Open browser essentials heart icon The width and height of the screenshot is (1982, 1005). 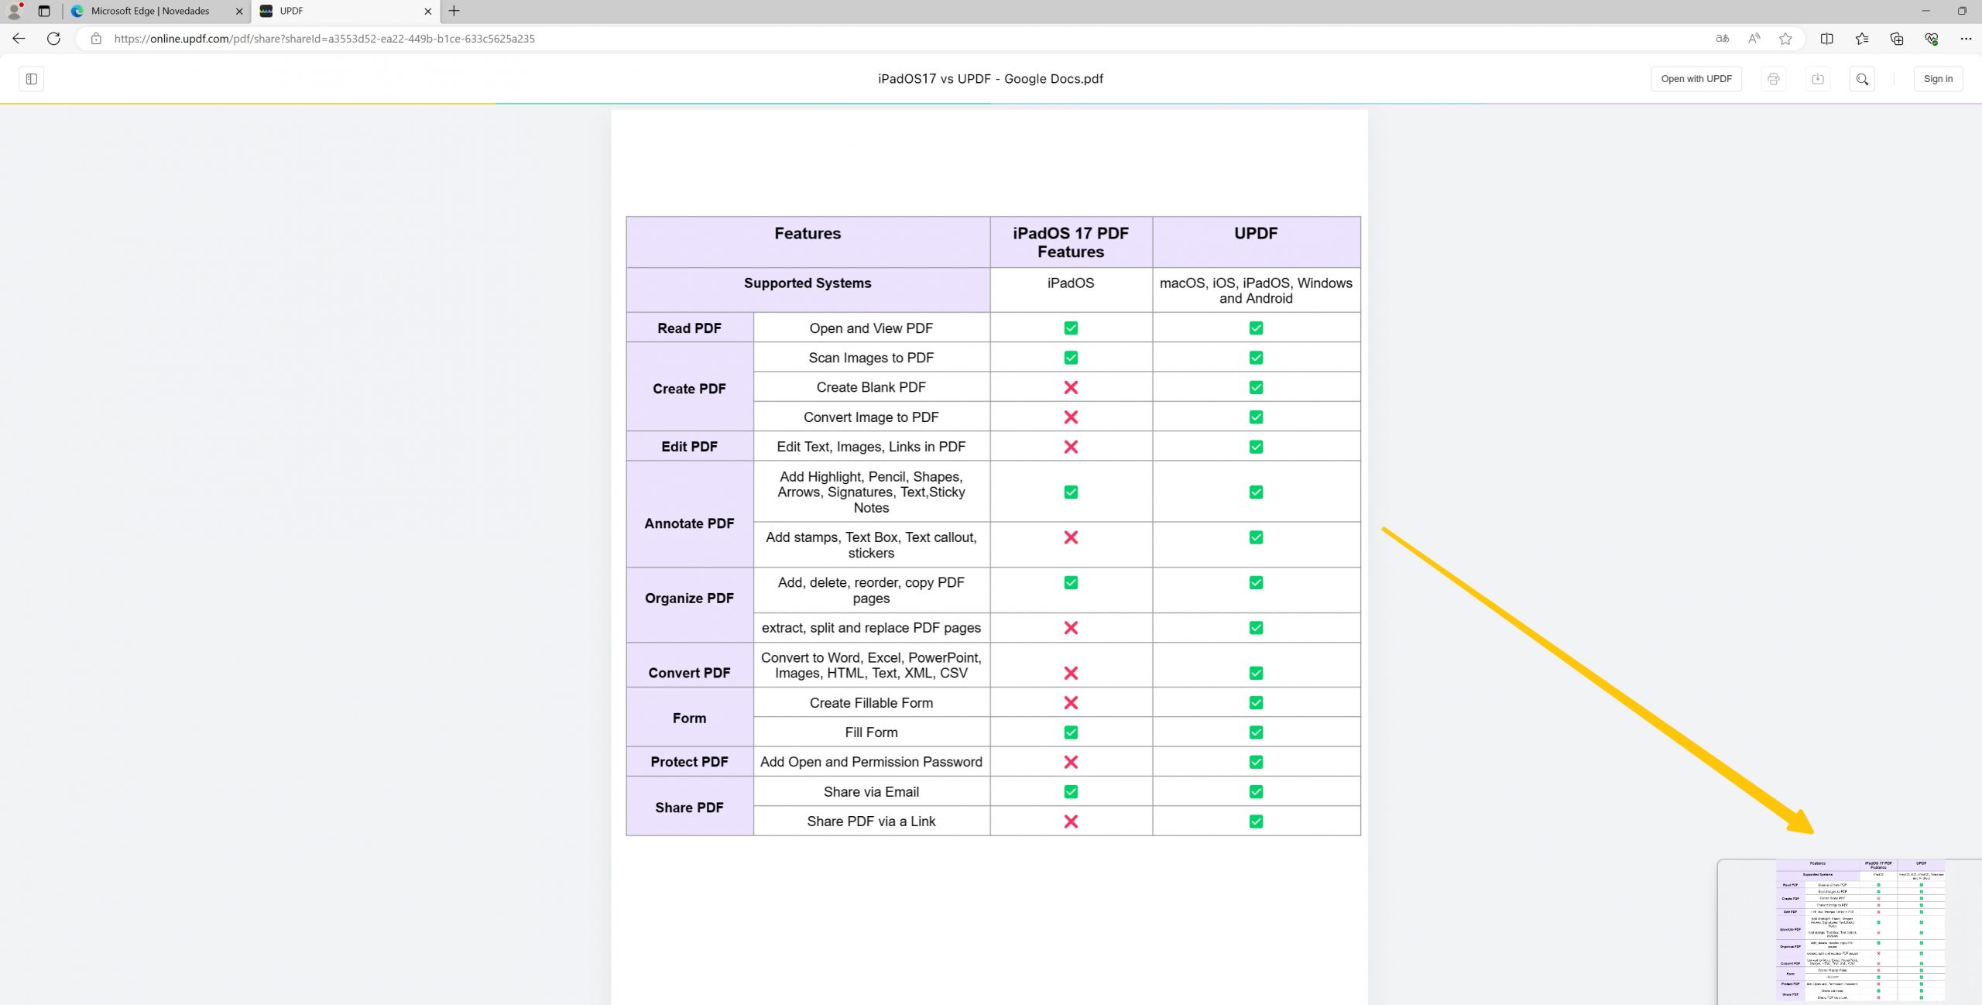(x=1932, y=39)
